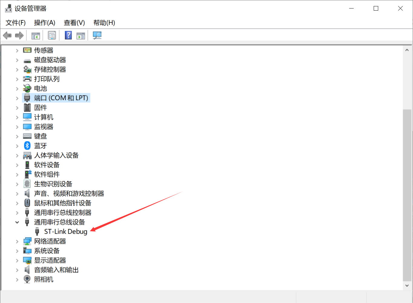Click the camera icon beside 照相机
The width and height of the screenshot is (413, 303).
27,279
